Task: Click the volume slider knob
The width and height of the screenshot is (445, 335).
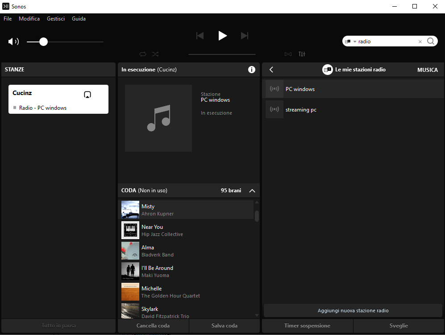Action: point(43,41)
